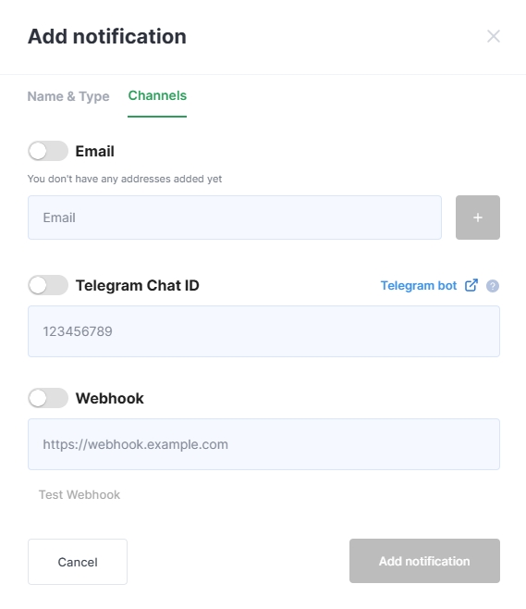Viewport: 526px width, 609px height.
Task: Click the Add notification dialog heading
Action: [107, 36]
